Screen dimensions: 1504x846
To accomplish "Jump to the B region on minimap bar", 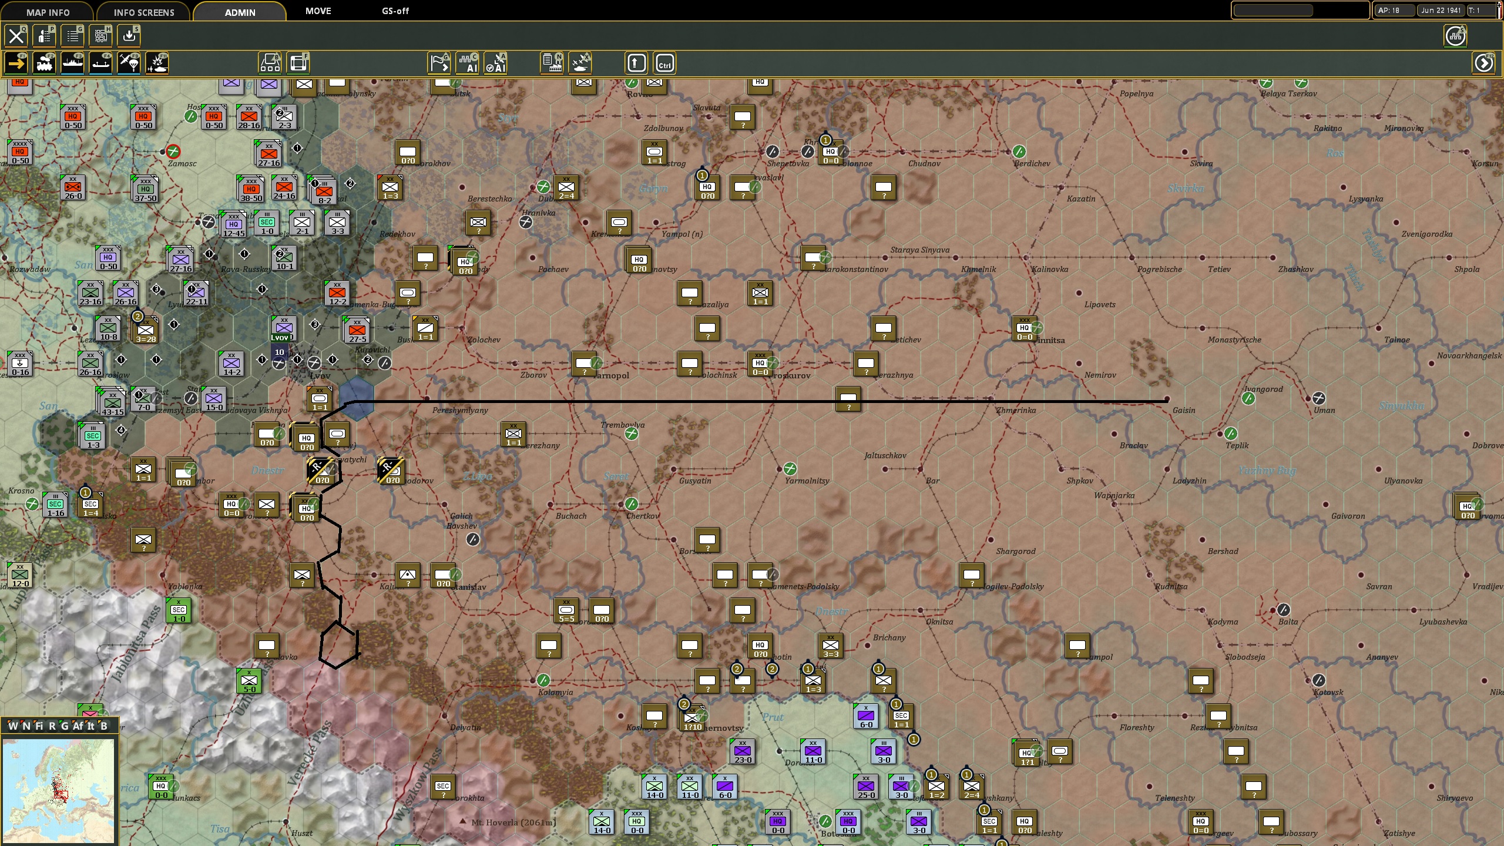I will 104,726.
